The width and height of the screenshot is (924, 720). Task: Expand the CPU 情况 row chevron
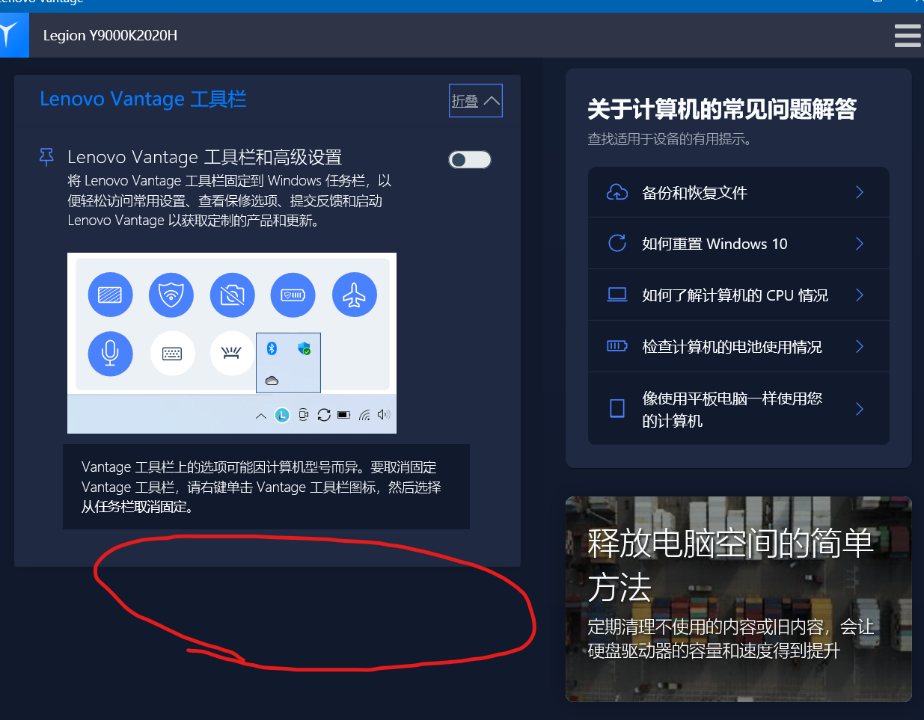point(860,295)
